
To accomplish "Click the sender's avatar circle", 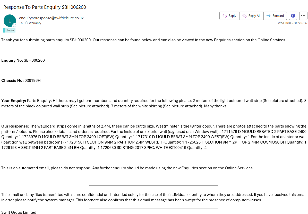I will click(10, 21).
